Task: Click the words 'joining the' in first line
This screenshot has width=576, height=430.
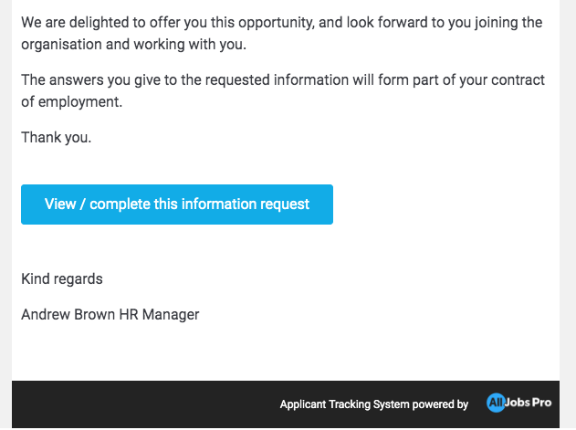Action: (508, 23)
